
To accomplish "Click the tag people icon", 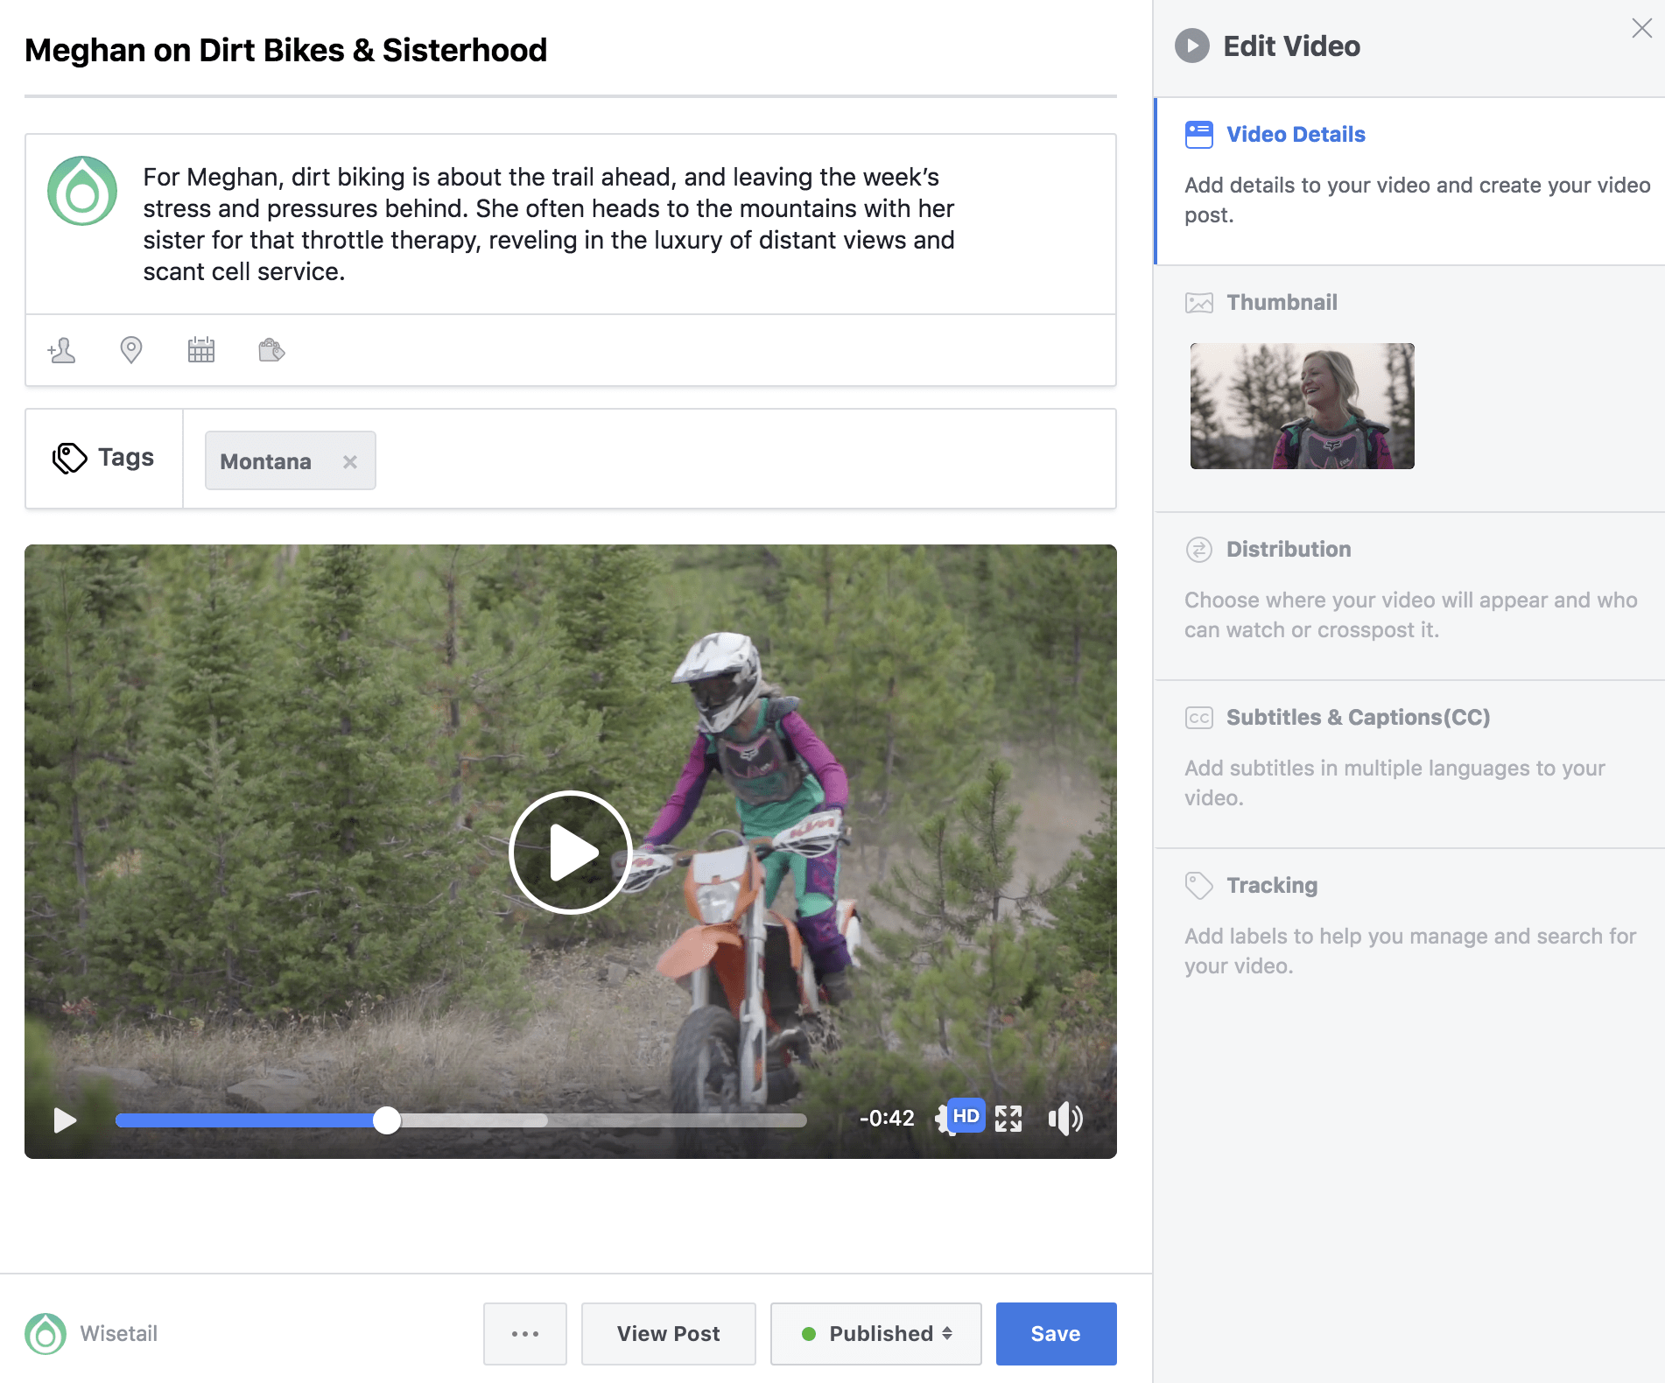I will coord(61,350).
